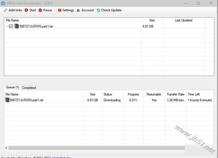Image resolution: width=218 pixels, height=158 pixels.
Task: Open the Settings label in toolbar
Action: (x=68, y=10)
